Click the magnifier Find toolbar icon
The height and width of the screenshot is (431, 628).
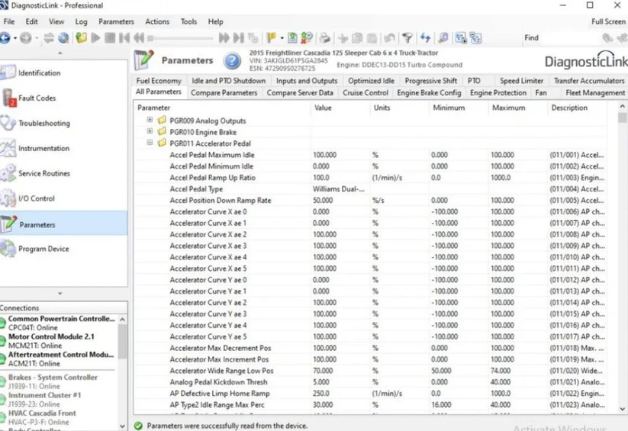coord(443,38)
